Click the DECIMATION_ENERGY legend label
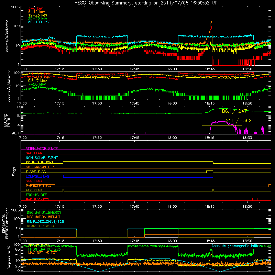Image resolution: width=275 pixels, height=275 pixels. click(44, 212)
